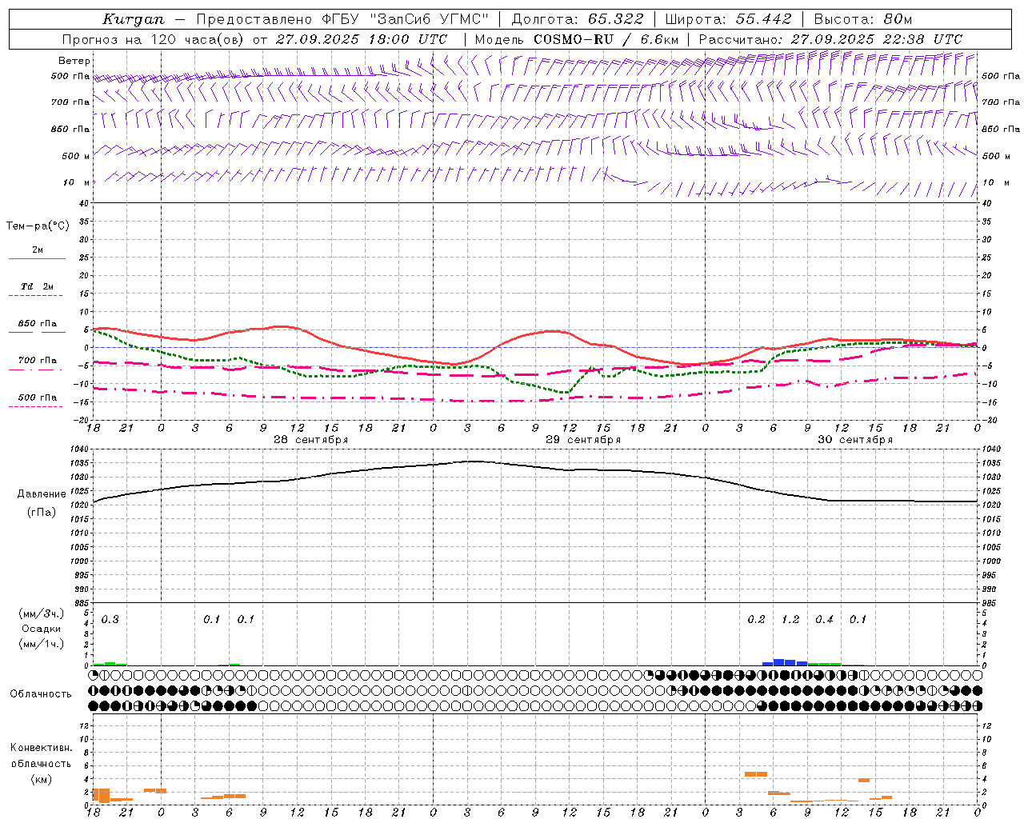
Task: Select "Прогноз на 120 часа(ов)" forecast start text
Action: (154, 39)
